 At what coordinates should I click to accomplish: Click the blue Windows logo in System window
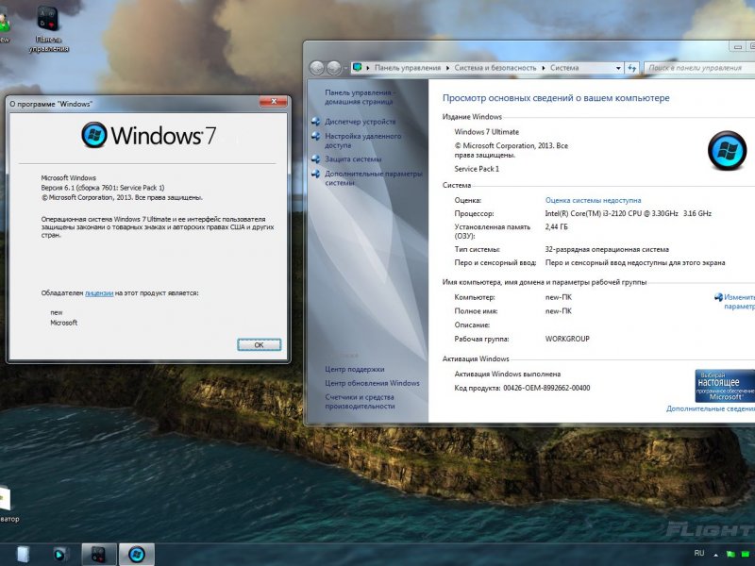(727, 150)
